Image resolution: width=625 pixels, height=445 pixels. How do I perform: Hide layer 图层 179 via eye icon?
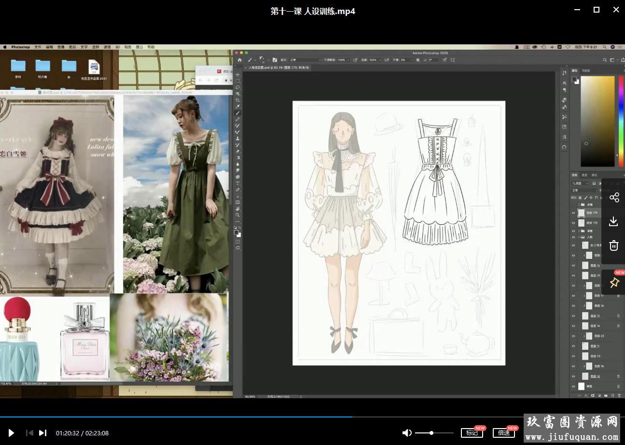[x=573, y=213]
